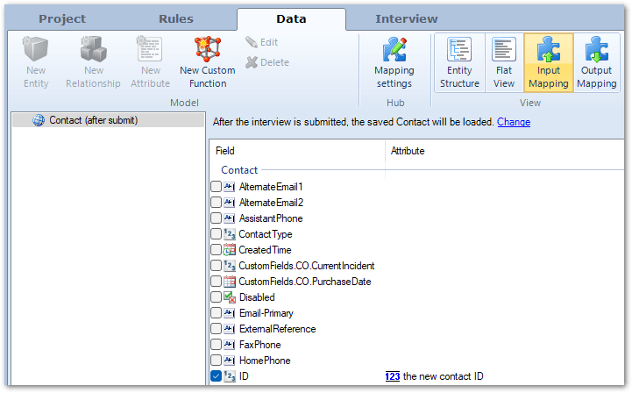Screen dimensions: 632x393
Task: Click the number icon for ID field
Action: (x=230, y=376)
